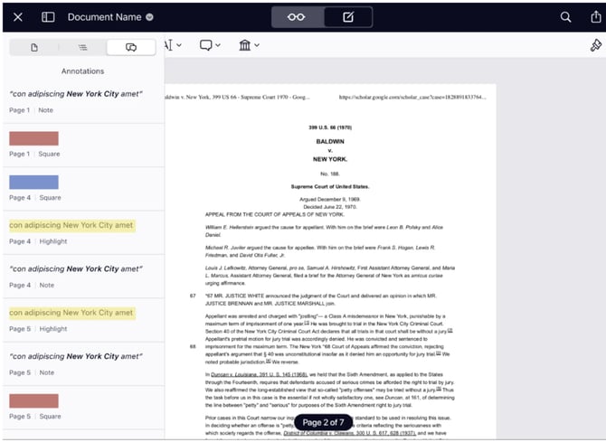Show page thumbnails sidebar tab
This screenshot has width=606, height=442.
pyautogui.click(x=33, y=47)
